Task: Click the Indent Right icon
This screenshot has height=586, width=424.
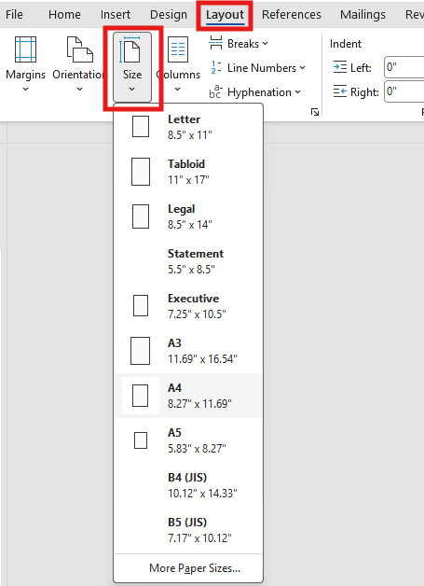Action: 339,91
